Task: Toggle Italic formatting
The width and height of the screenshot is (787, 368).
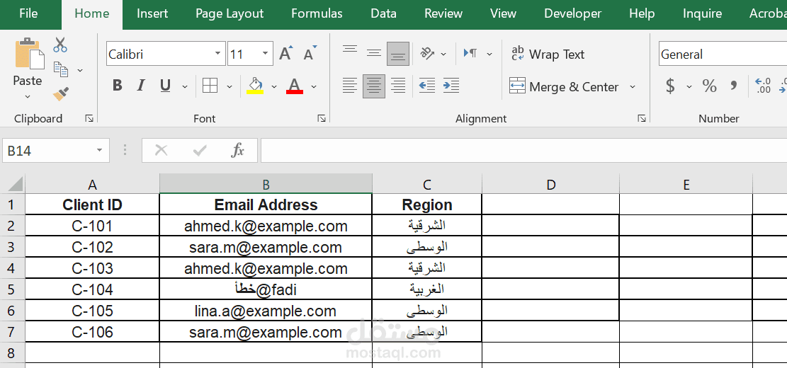Action: [141, 86]
